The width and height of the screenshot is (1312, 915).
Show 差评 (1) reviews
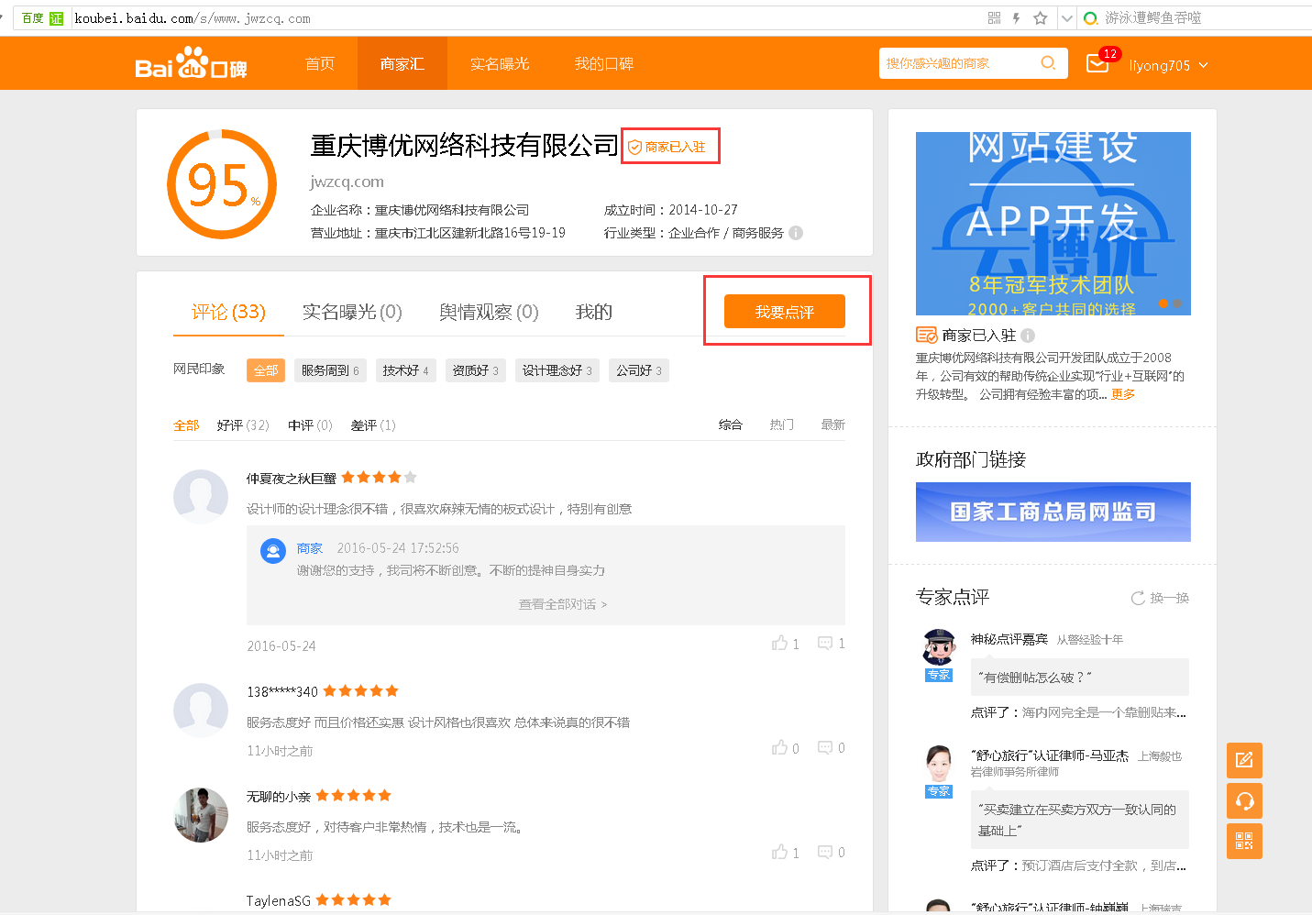tap(373, 425)
